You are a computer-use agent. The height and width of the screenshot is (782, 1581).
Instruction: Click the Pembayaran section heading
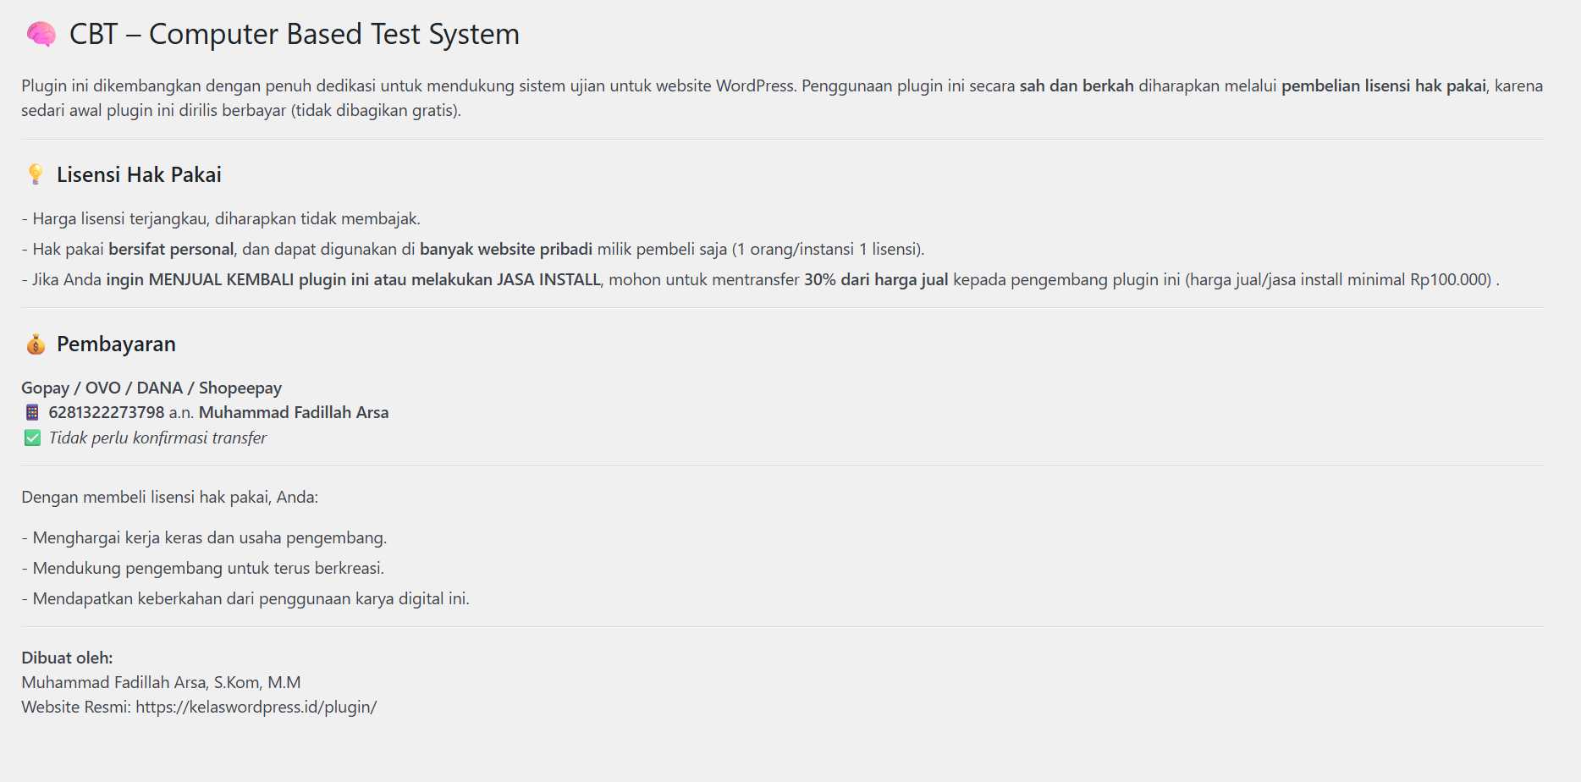click(x=116, y=344)
